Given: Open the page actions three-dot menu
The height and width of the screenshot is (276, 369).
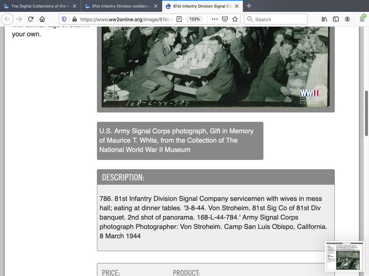Looking at the screenshot, I should tap(214, 19).
